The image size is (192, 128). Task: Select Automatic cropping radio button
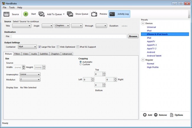(x=81, y=62)
